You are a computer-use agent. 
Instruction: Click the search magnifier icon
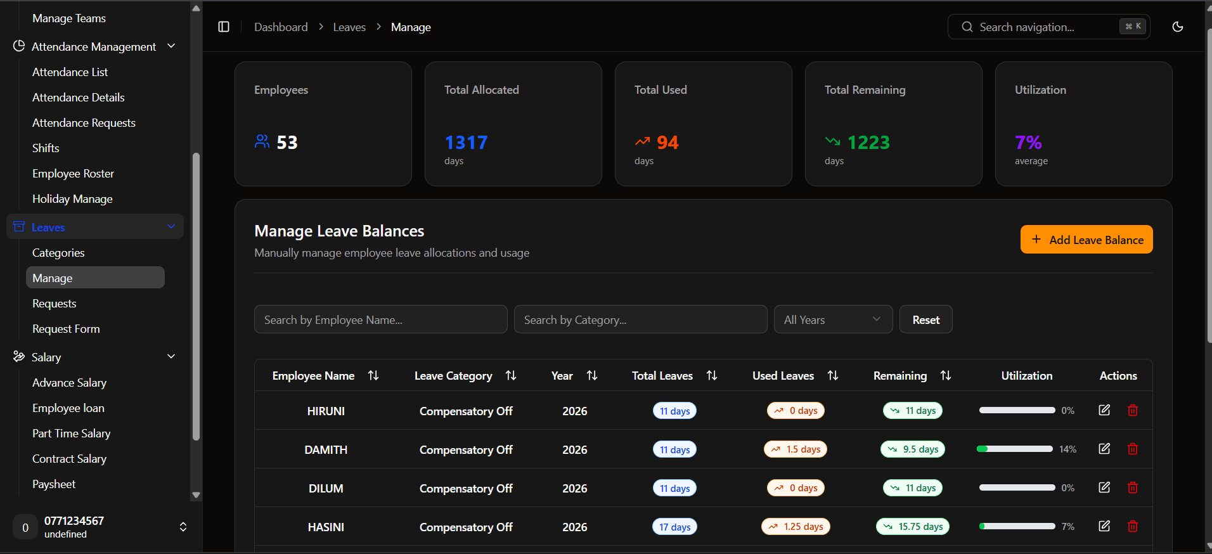tap(967, 27)
